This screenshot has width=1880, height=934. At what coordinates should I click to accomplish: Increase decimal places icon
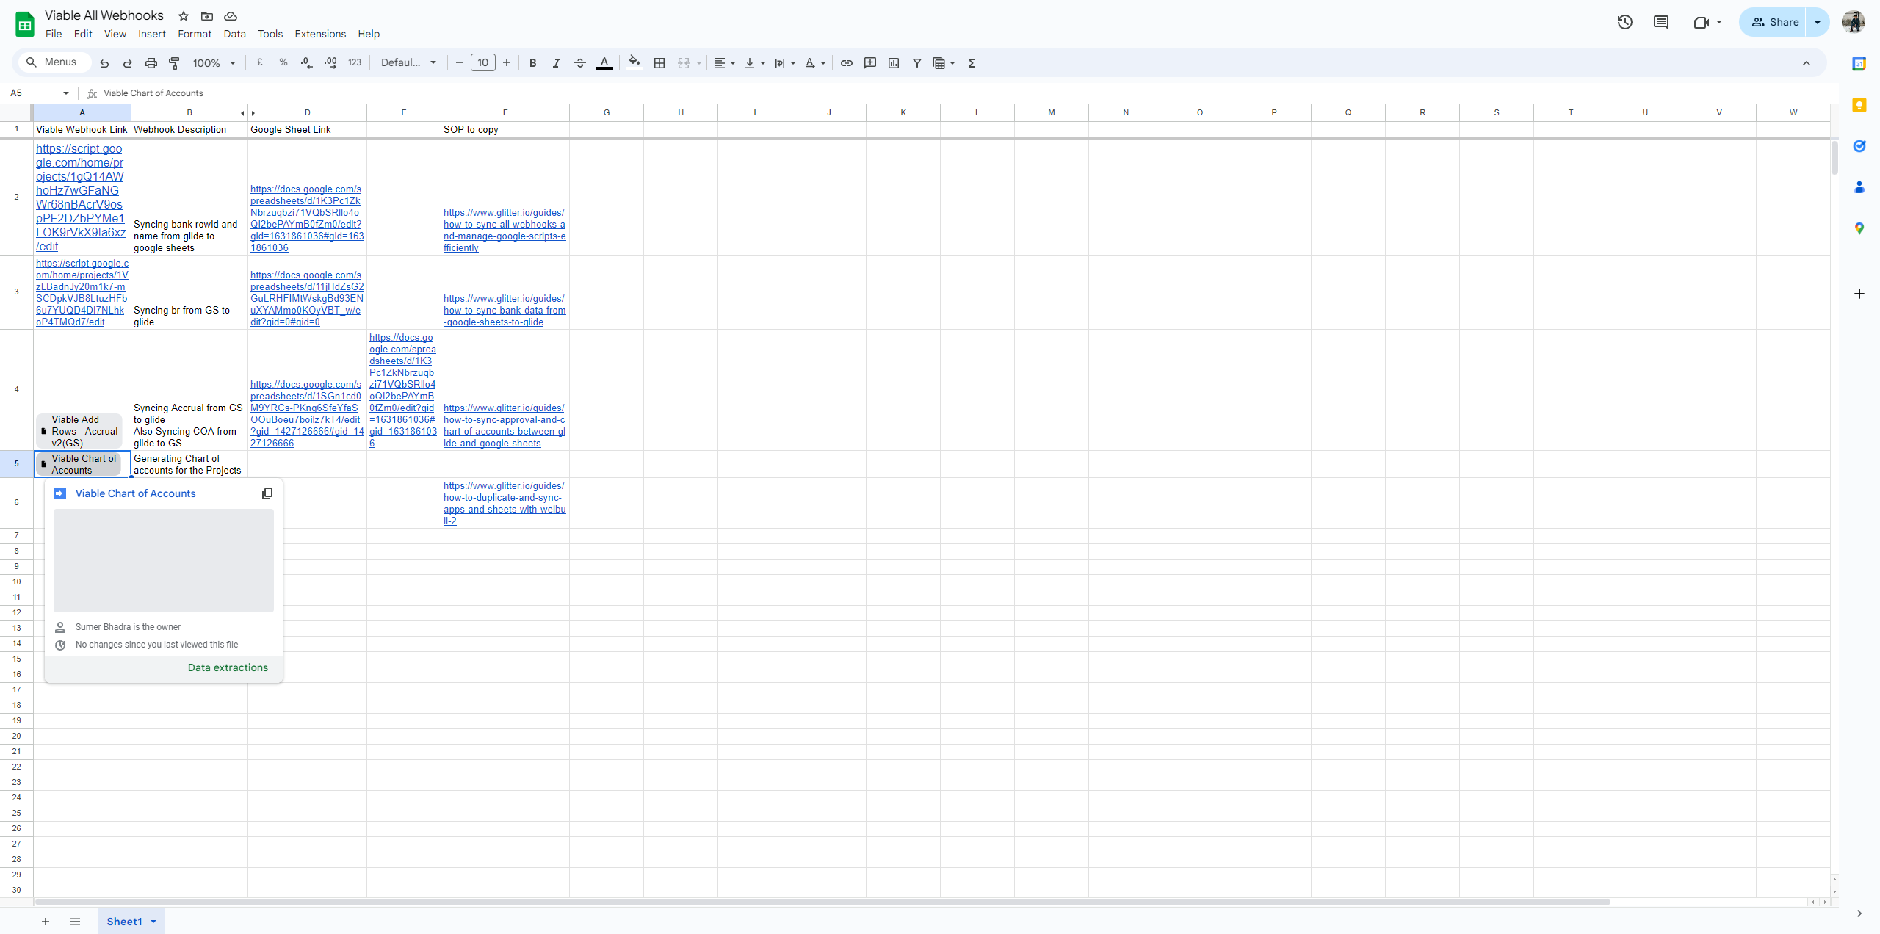(x=330, y=63)
